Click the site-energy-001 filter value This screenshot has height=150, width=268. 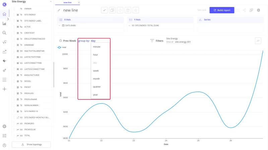[183, 42]
